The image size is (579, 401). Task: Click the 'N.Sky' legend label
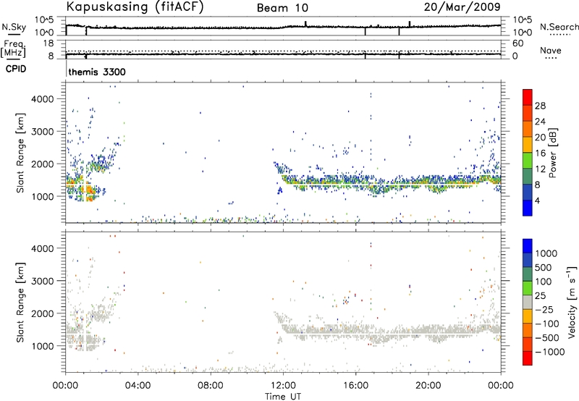click(14, 27)
